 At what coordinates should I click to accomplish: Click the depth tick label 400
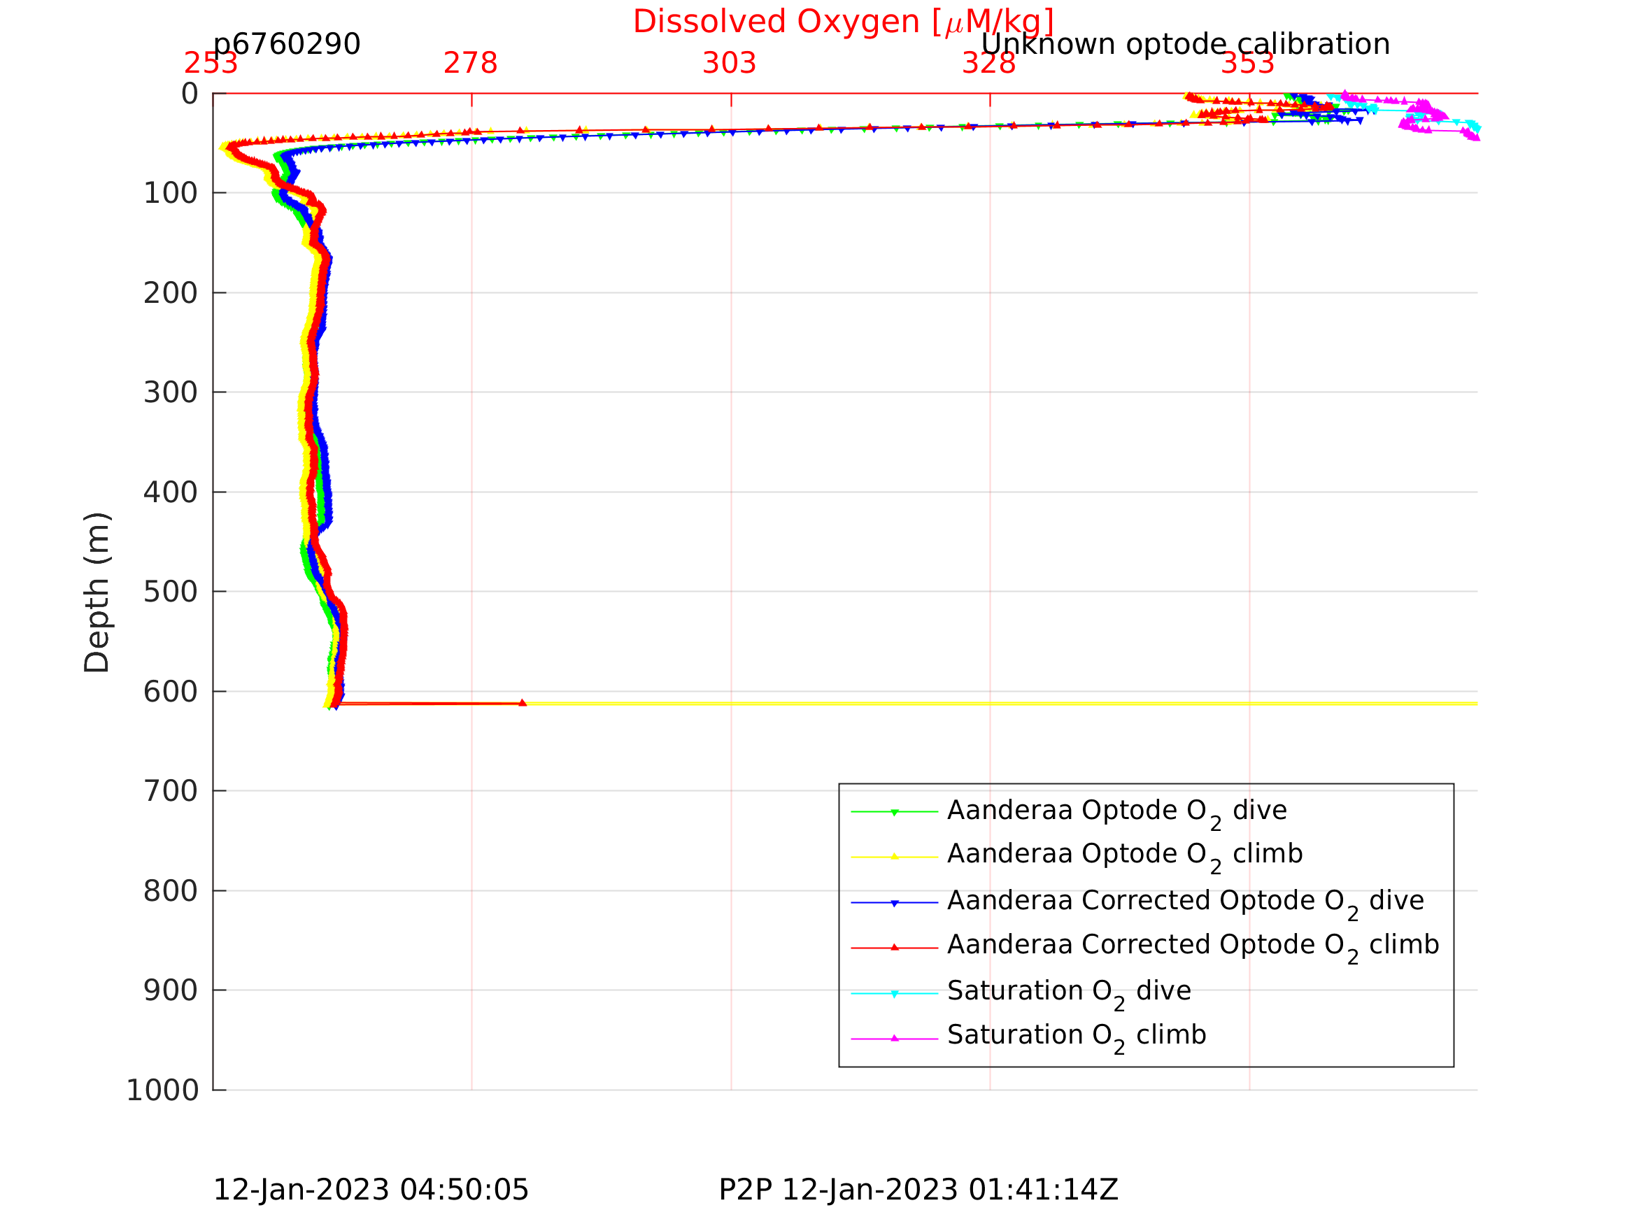[171, 492]
